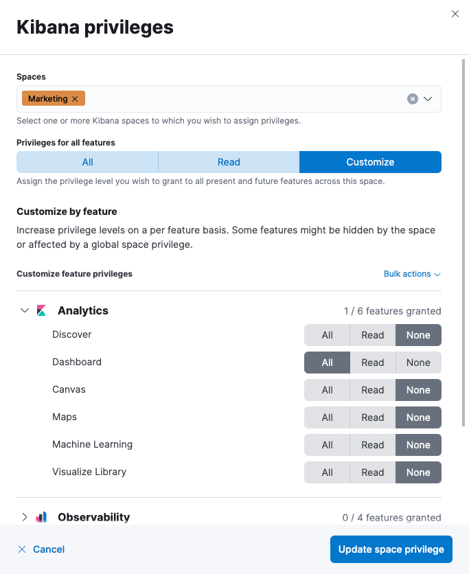Open the Spaces combo box dropdown
The image size is (469, 574).
coord(428,99)
